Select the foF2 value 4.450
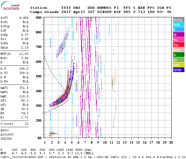 tap(24, 18)
